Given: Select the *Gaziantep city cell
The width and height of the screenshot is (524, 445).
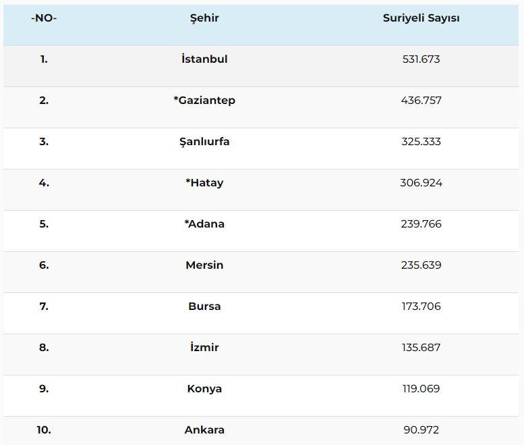Looking at the screenshot, I should click(204, 101).
